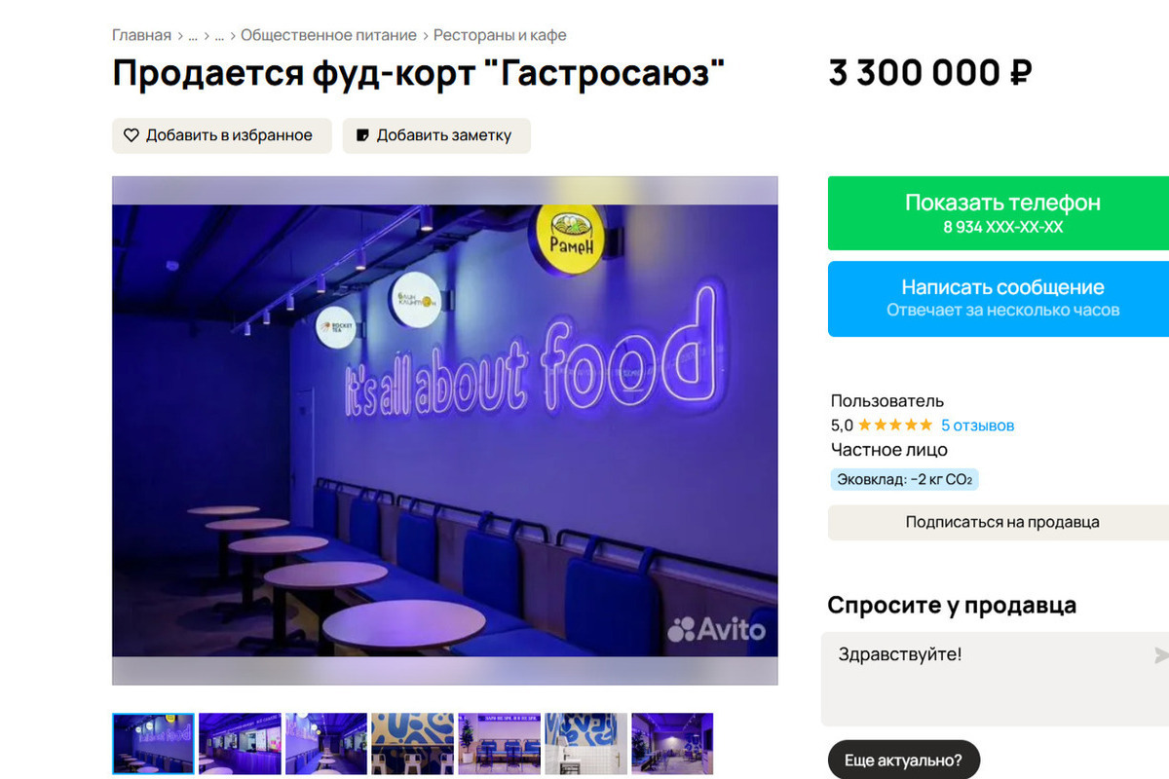Click the Avito watermark logo on the photo
Image resolution: width=1169 pixels, height=779 pixels.
[x=716, y=629]
